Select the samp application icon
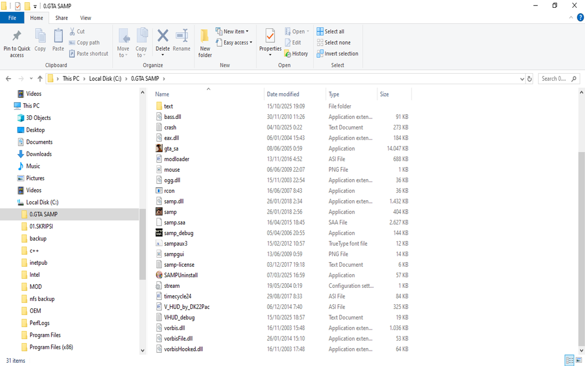Viewport: 585px width, 366px height. [159, 212]
